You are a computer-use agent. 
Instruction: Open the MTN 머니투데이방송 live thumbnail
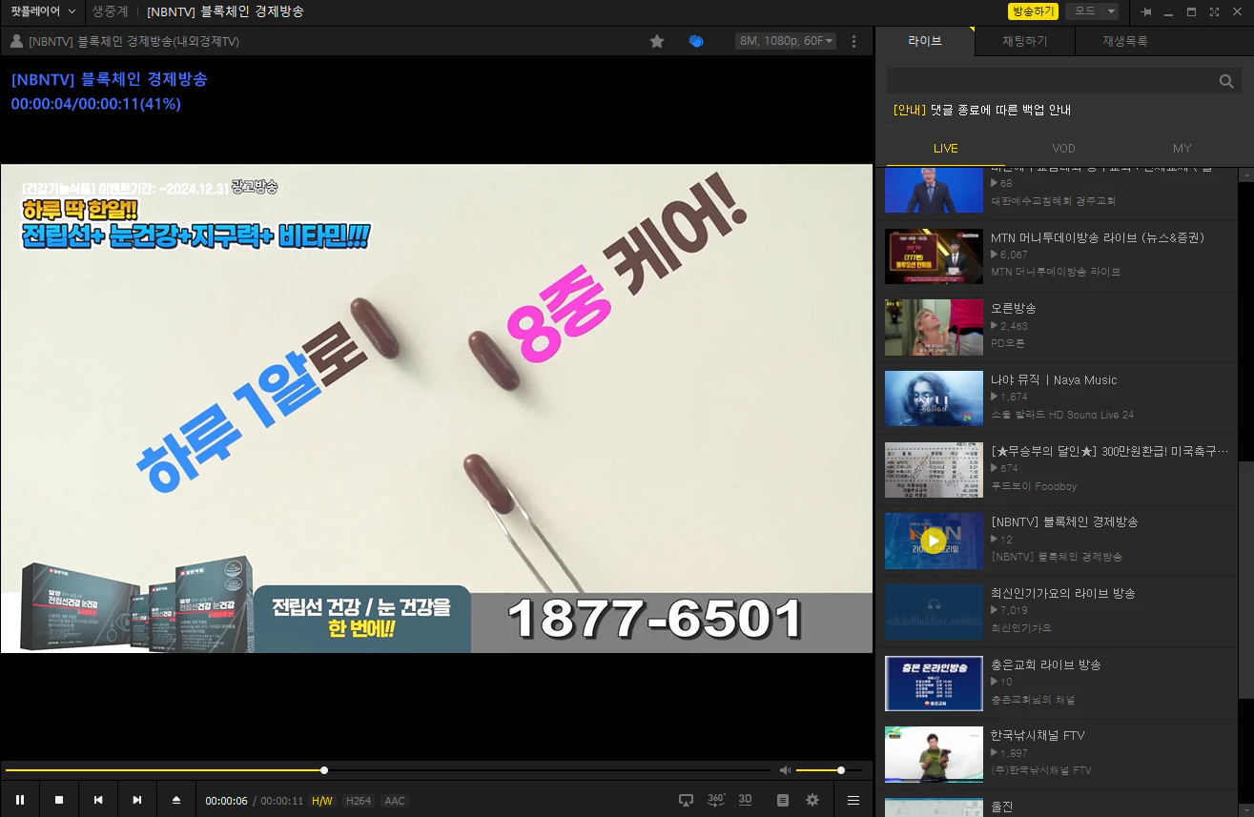point(934,256)
